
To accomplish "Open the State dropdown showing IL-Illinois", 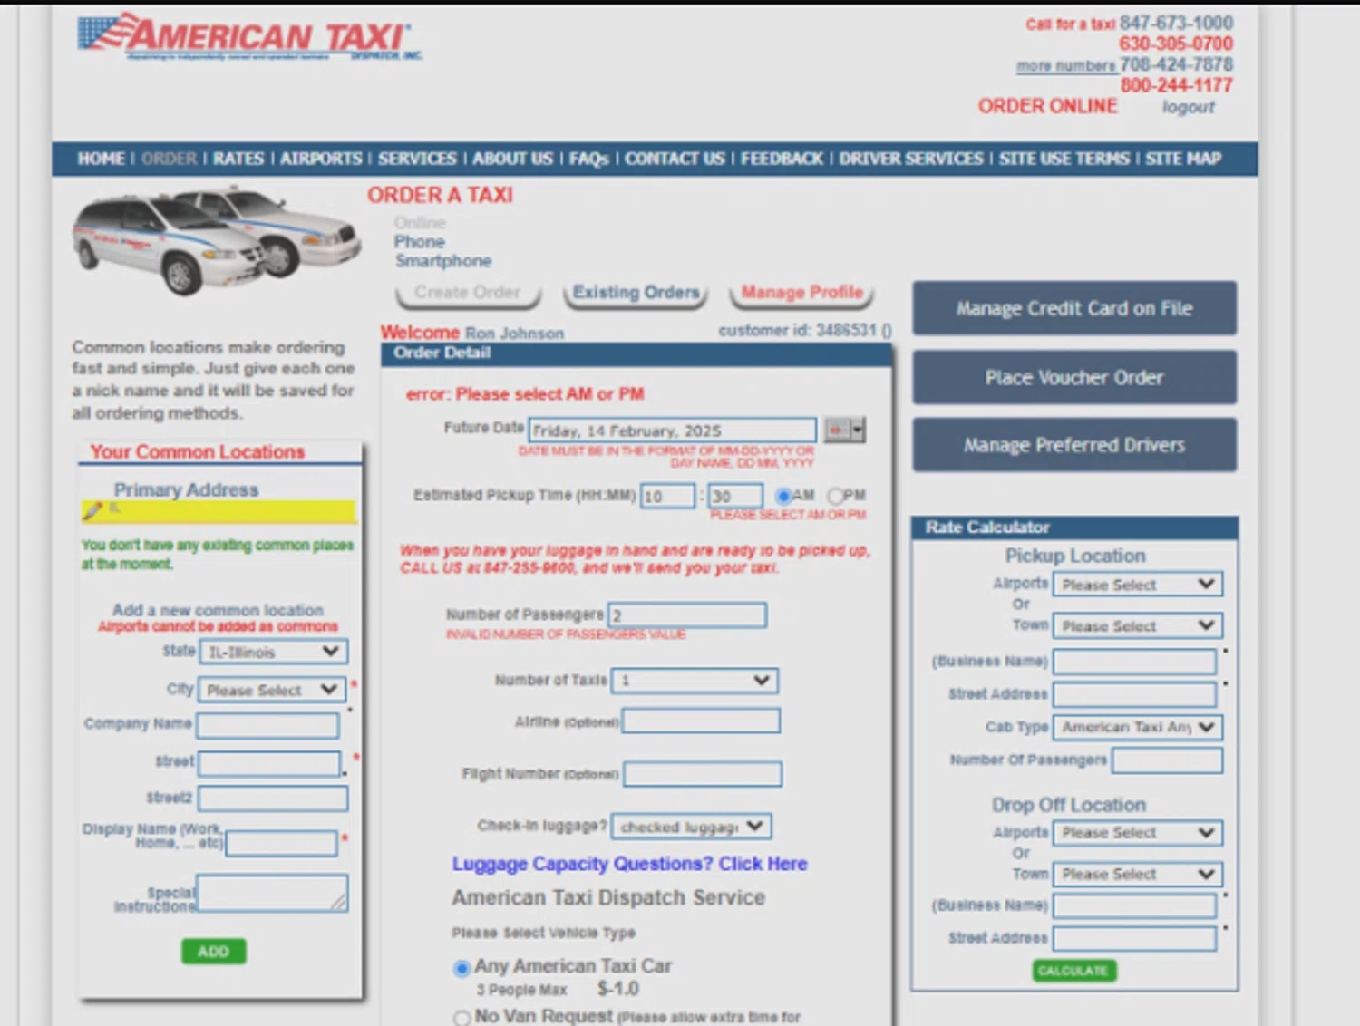I will pos(273,652).
